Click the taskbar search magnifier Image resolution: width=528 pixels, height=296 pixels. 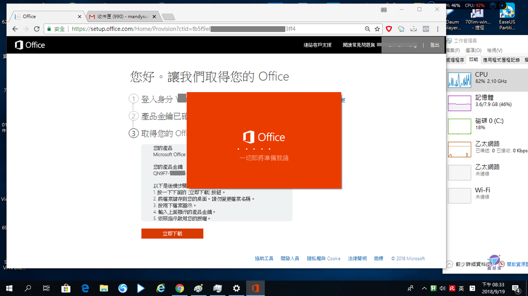point(28,288)
